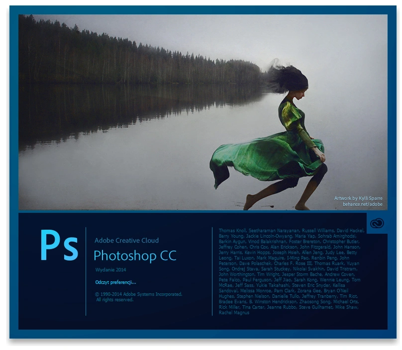The width and height of the screenshot is (402, 350).
Task: Click the 'Photoshop CC' title
Action: coord(135,256)
